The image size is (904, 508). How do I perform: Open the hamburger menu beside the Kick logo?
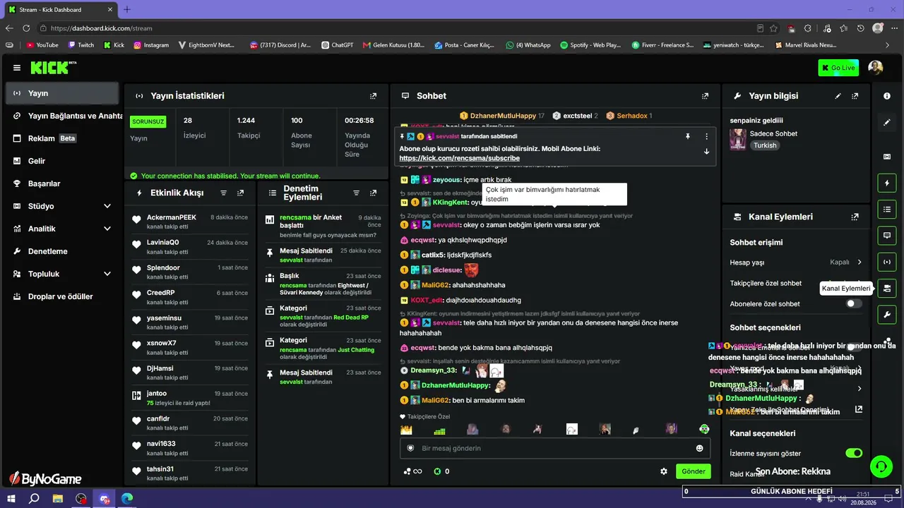17,68
